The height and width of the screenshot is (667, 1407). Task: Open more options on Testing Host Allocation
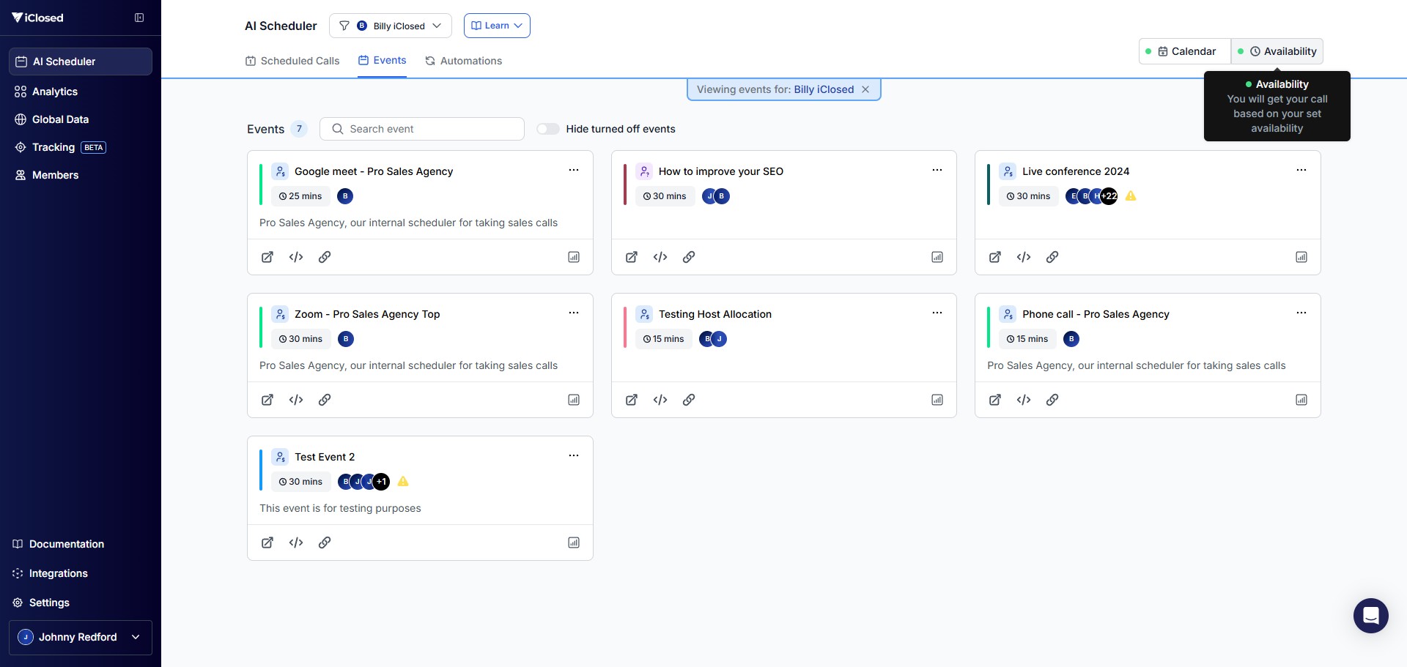point(937,313)
